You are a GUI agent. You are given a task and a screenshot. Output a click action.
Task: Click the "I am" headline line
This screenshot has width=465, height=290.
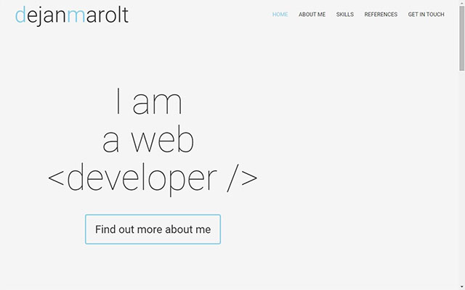(x=149, y=102)
